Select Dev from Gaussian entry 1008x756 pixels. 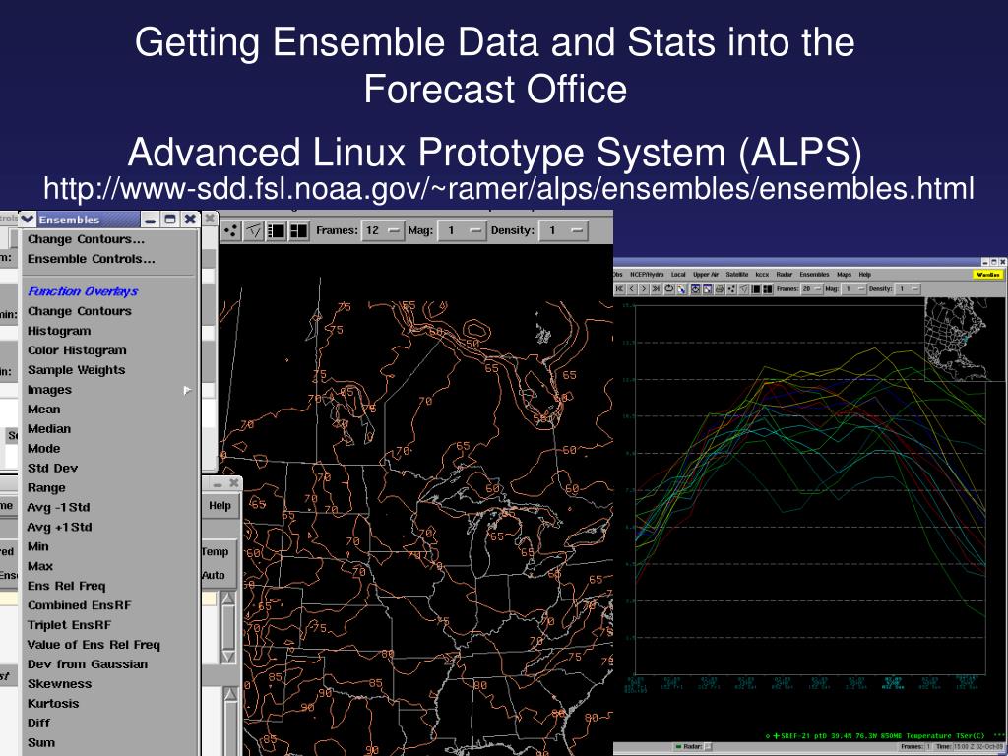[88, 664]
